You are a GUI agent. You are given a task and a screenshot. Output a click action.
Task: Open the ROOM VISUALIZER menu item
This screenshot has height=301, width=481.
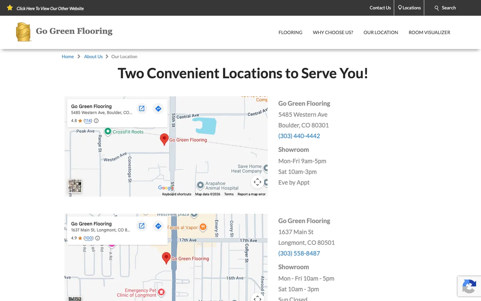click(x=429, y=33)
